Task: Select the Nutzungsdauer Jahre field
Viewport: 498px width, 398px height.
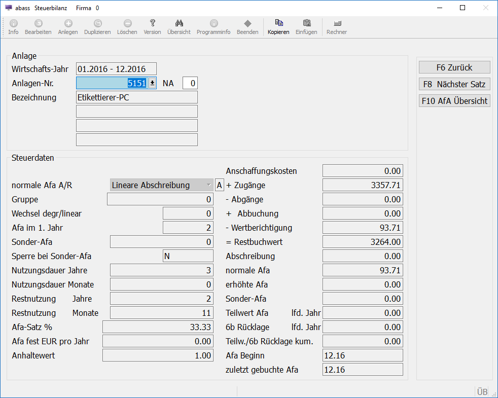Action: (x=161, y=270)
